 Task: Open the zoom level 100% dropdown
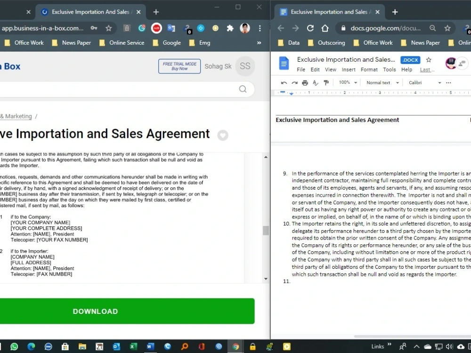[x=348, y=82]
